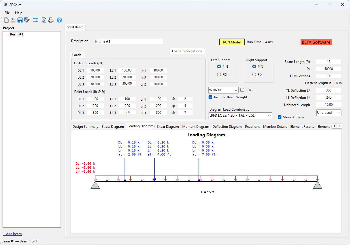Image resolution: width=350 pixels, height=245 pixels.
Task: Uncheck Include Beam Weight
Action: point(211,97)
